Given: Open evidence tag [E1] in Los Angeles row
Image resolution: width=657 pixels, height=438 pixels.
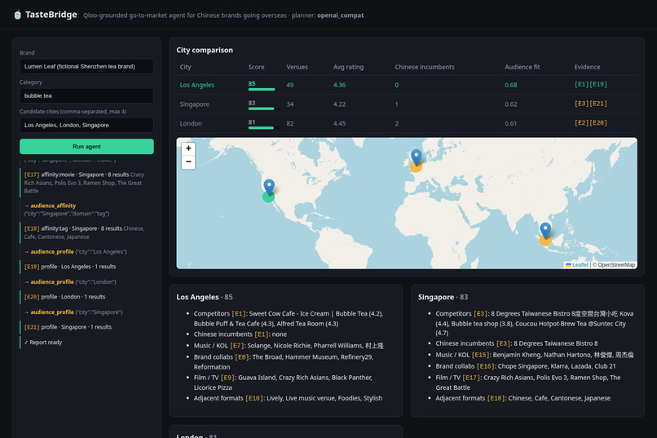Looking at the screenshot, I should (582, 84).
